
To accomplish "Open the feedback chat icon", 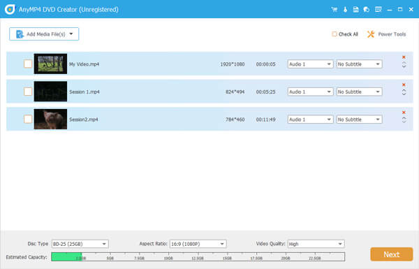I will tap(367, 10).
